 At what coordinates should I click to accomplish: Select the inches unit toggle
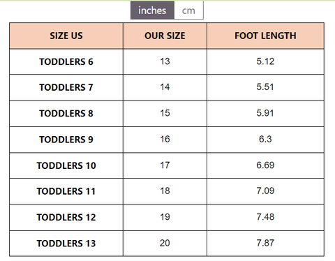point(152,10)
